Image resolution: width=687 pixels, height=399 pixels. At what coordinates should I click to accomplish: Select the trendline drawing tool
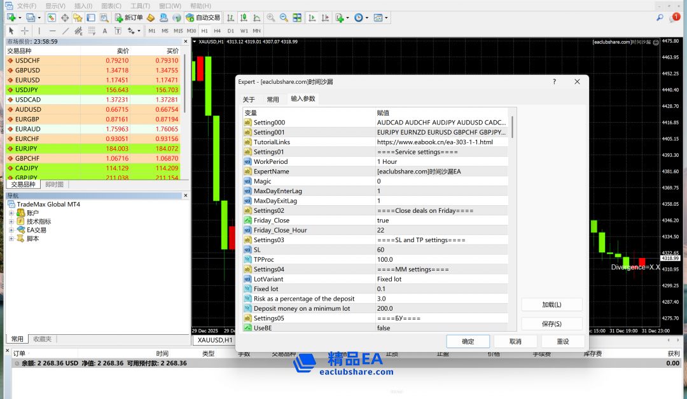click(66, 30)
